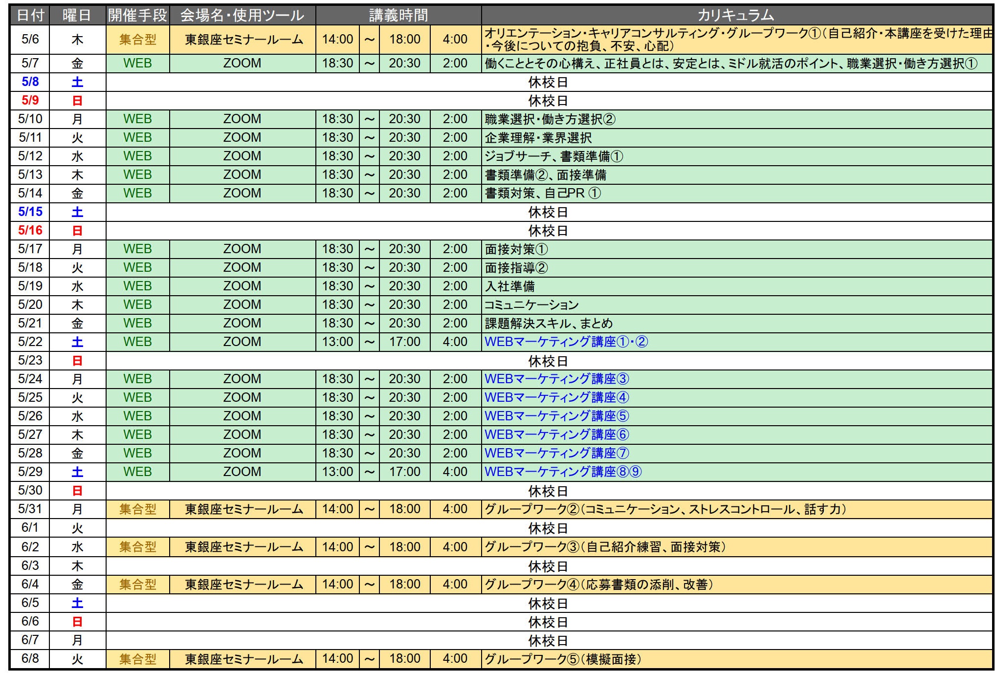Select the 6/3 date cell
Image resolution: width=995 pixels, height=673 pixels.
pos(30,566)
